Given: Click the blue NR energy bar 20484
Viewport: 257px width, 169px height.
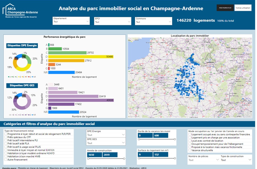Looking at the screenshot, I should click(x=61, y=72).
